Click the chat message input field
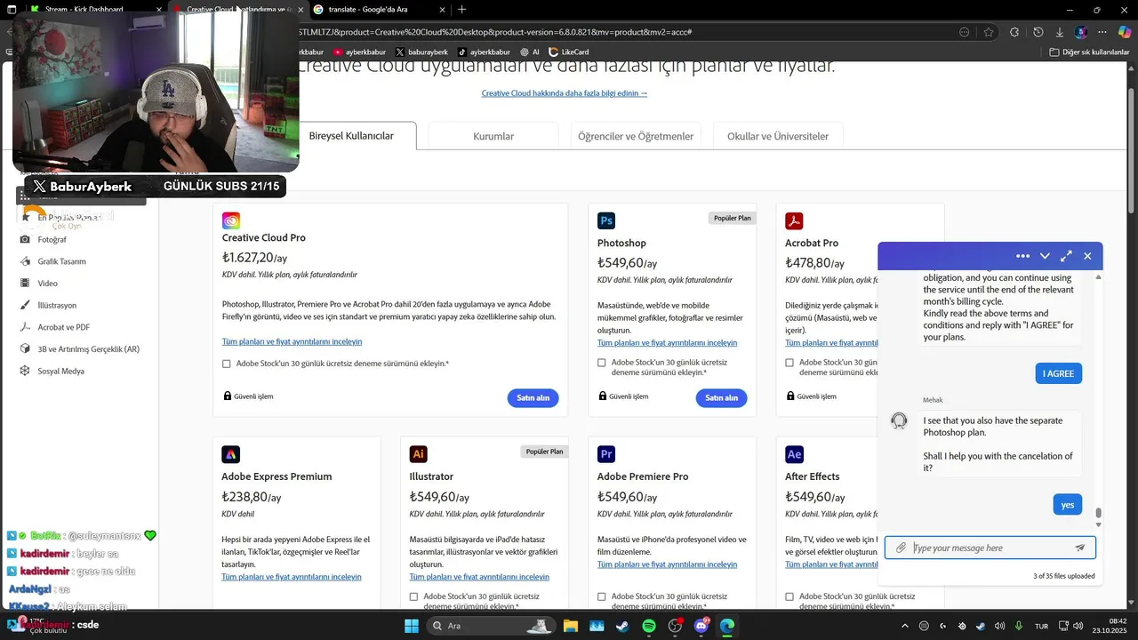1138x640 pixels. click(990, 548)
